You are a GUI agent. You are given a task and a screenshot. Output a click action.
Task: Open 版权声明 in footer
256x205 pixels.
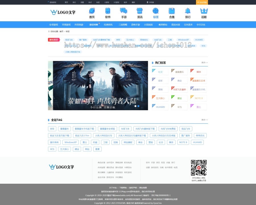tap(133, 188)
